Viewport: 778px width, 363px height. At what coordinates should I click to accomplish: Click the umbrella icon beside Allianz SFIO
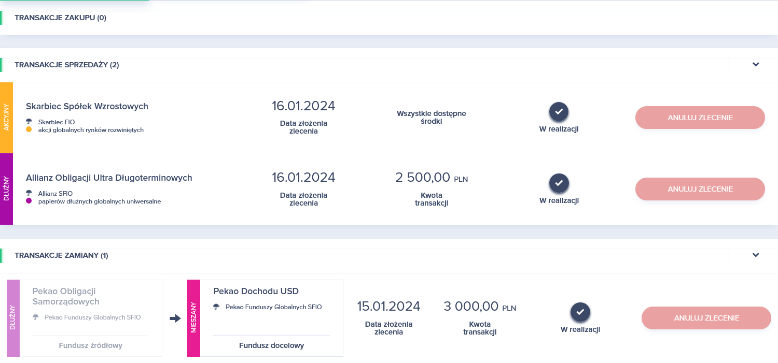click(29, 193)
